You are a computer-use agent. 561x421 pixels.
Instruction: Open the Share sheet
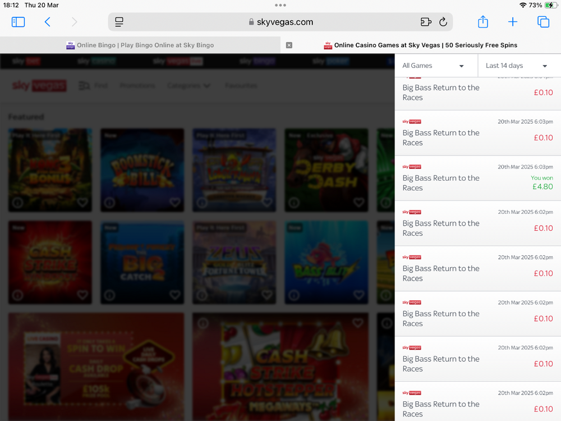tap(483, 22)
